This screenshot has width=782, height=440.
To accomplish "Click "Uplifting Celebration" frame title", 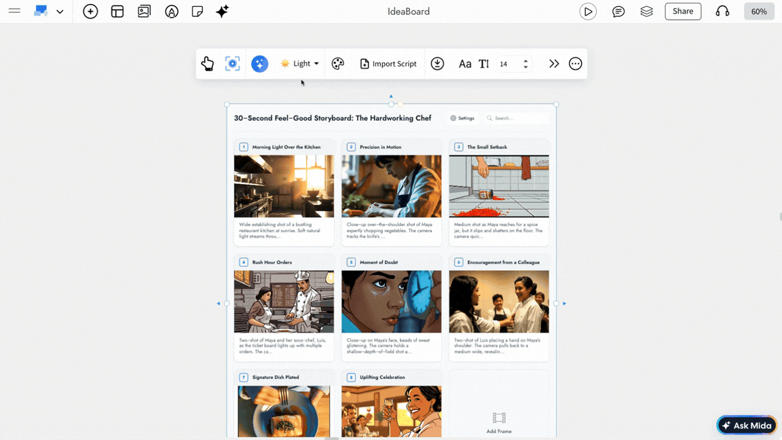I will 382,378.
